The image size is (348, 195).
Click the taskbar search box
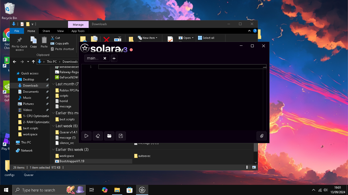[x=49, y=190]
